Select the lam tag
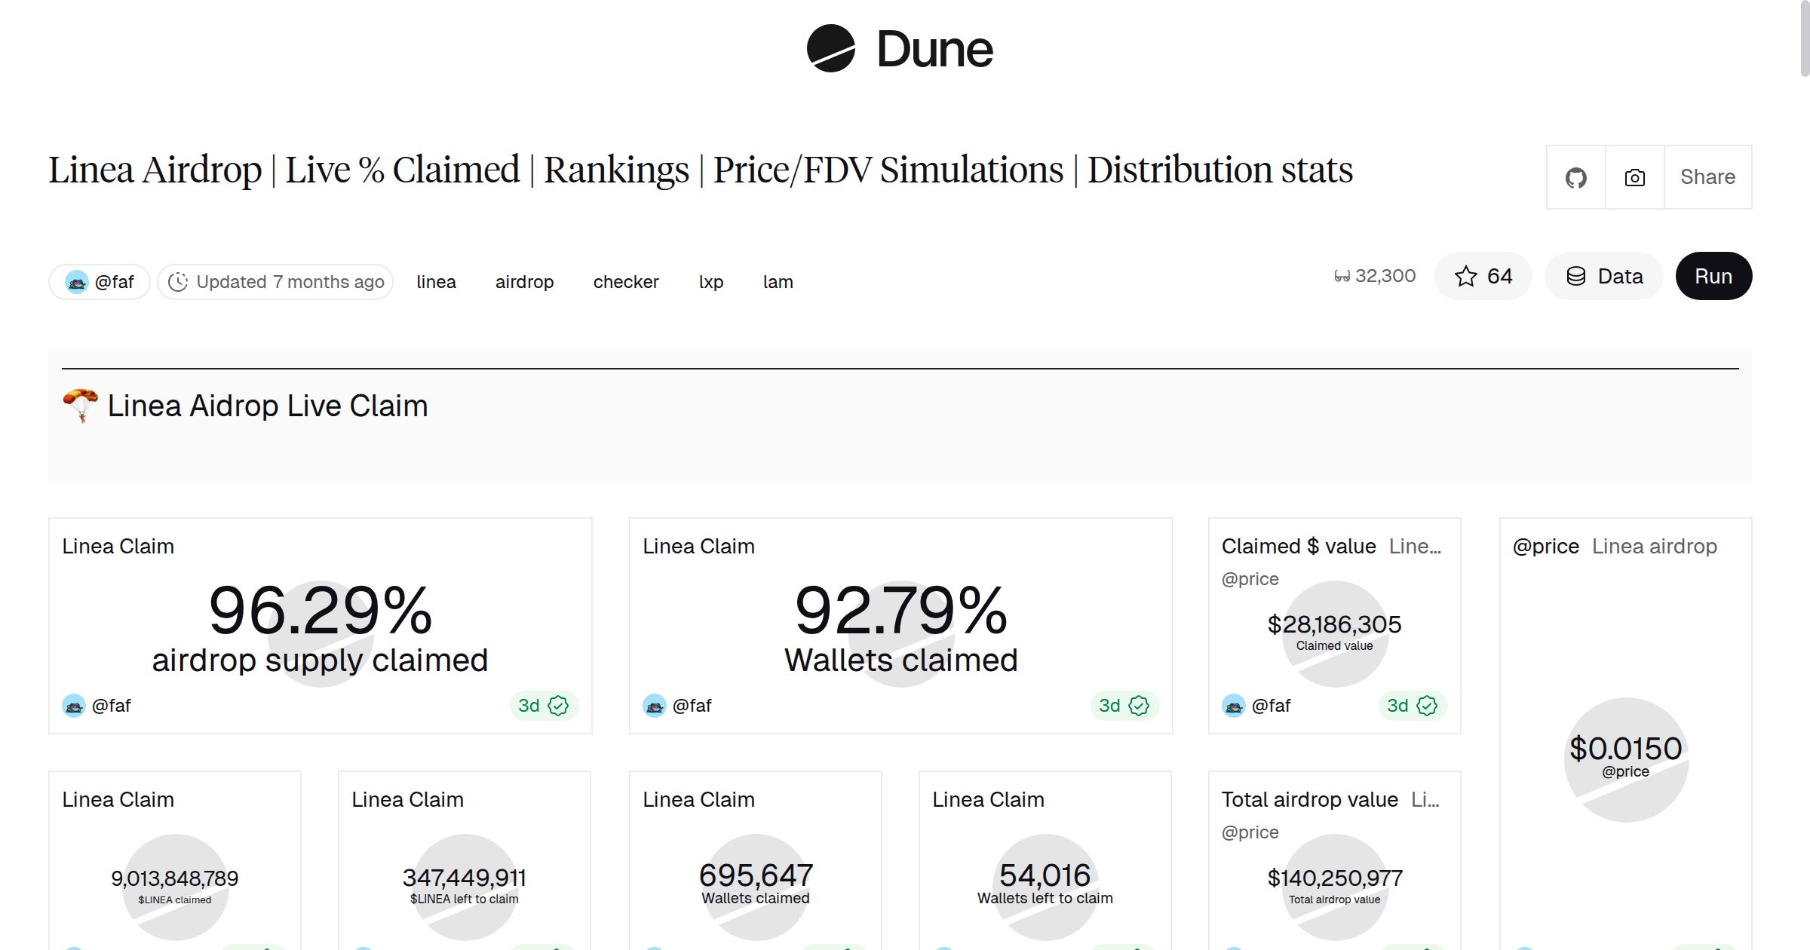This screenshot has width=1810, height=950. click(x=778, y=281)
